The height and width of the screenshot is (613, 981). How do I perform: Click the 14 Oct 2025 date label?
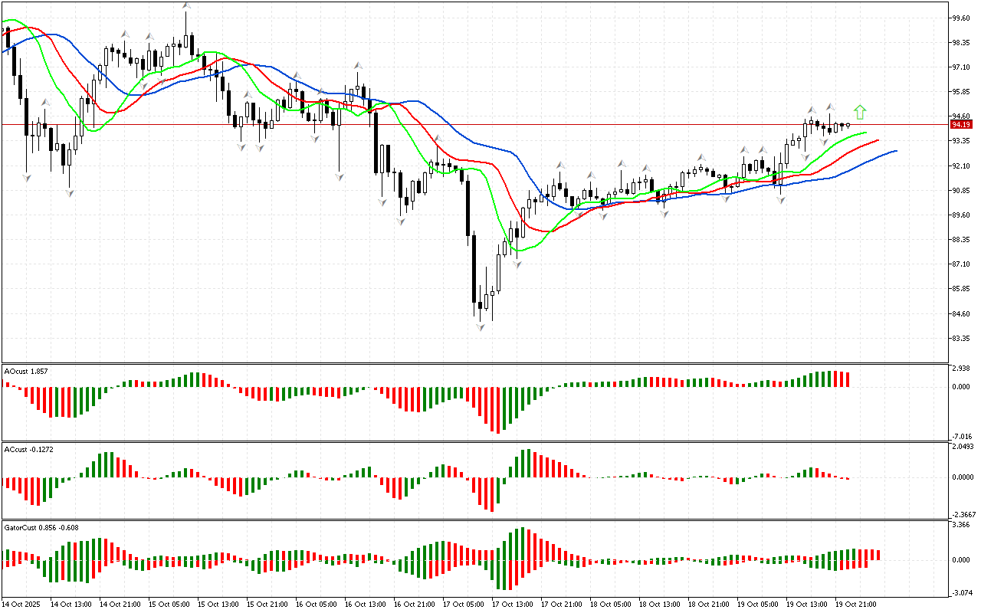tap(21, 604)
